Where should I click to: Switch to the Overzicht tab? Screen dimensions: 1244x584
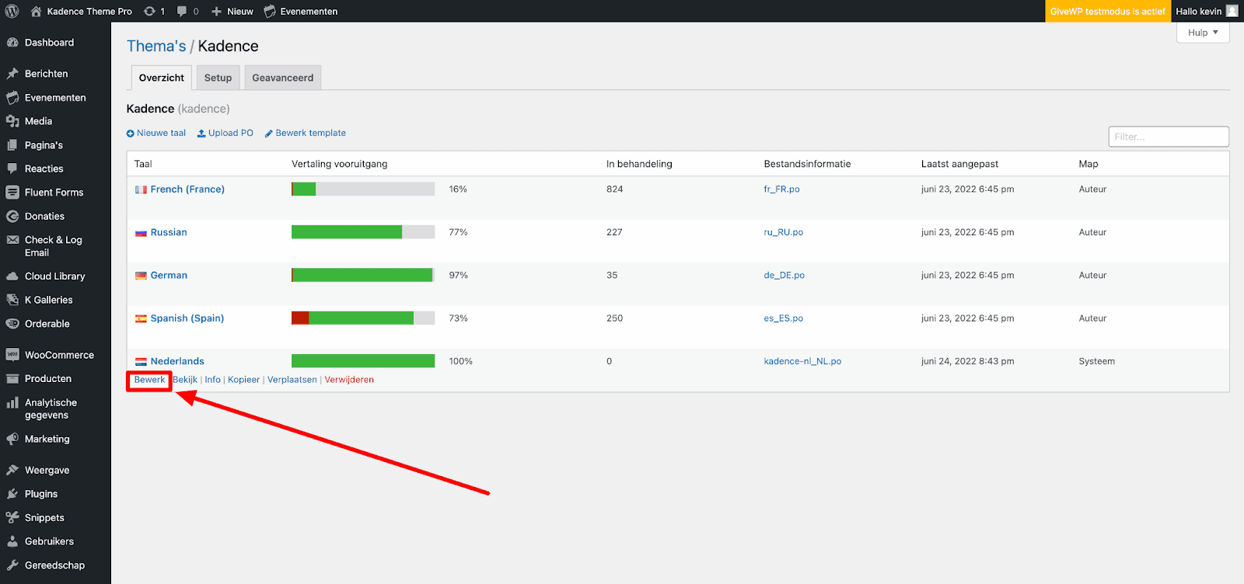(162, 78)
